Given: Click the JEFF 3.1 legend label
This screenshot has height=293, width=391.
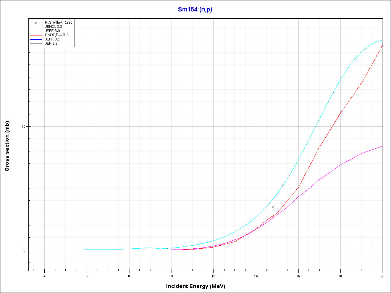Looking at the screenshot, I should coord(52,39).
